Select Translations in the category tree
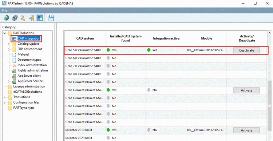Image resolution: width=273 pixels, height=141 pixels. click(21, 97)
